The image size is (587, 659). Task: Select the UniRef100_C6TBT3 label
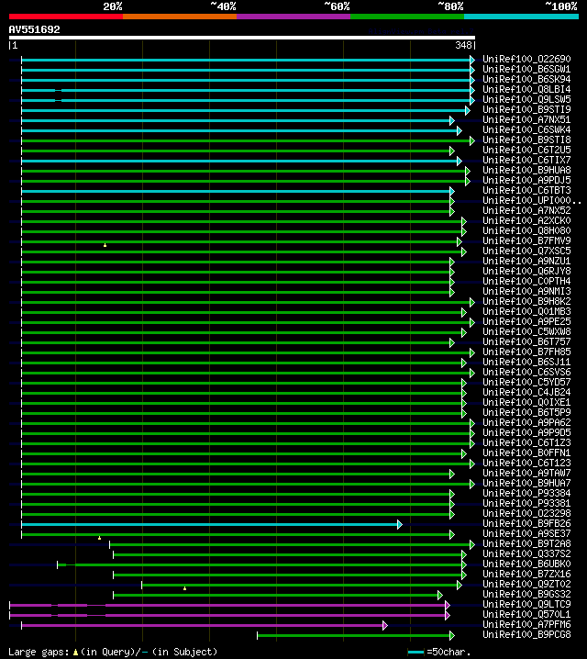[x=526, y=190]
